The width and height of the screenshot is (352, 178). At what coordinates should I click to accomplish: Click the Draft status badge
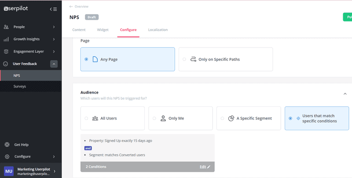click(92, 17)
